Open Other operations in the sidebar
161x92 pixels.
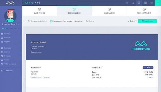(10, 64)
